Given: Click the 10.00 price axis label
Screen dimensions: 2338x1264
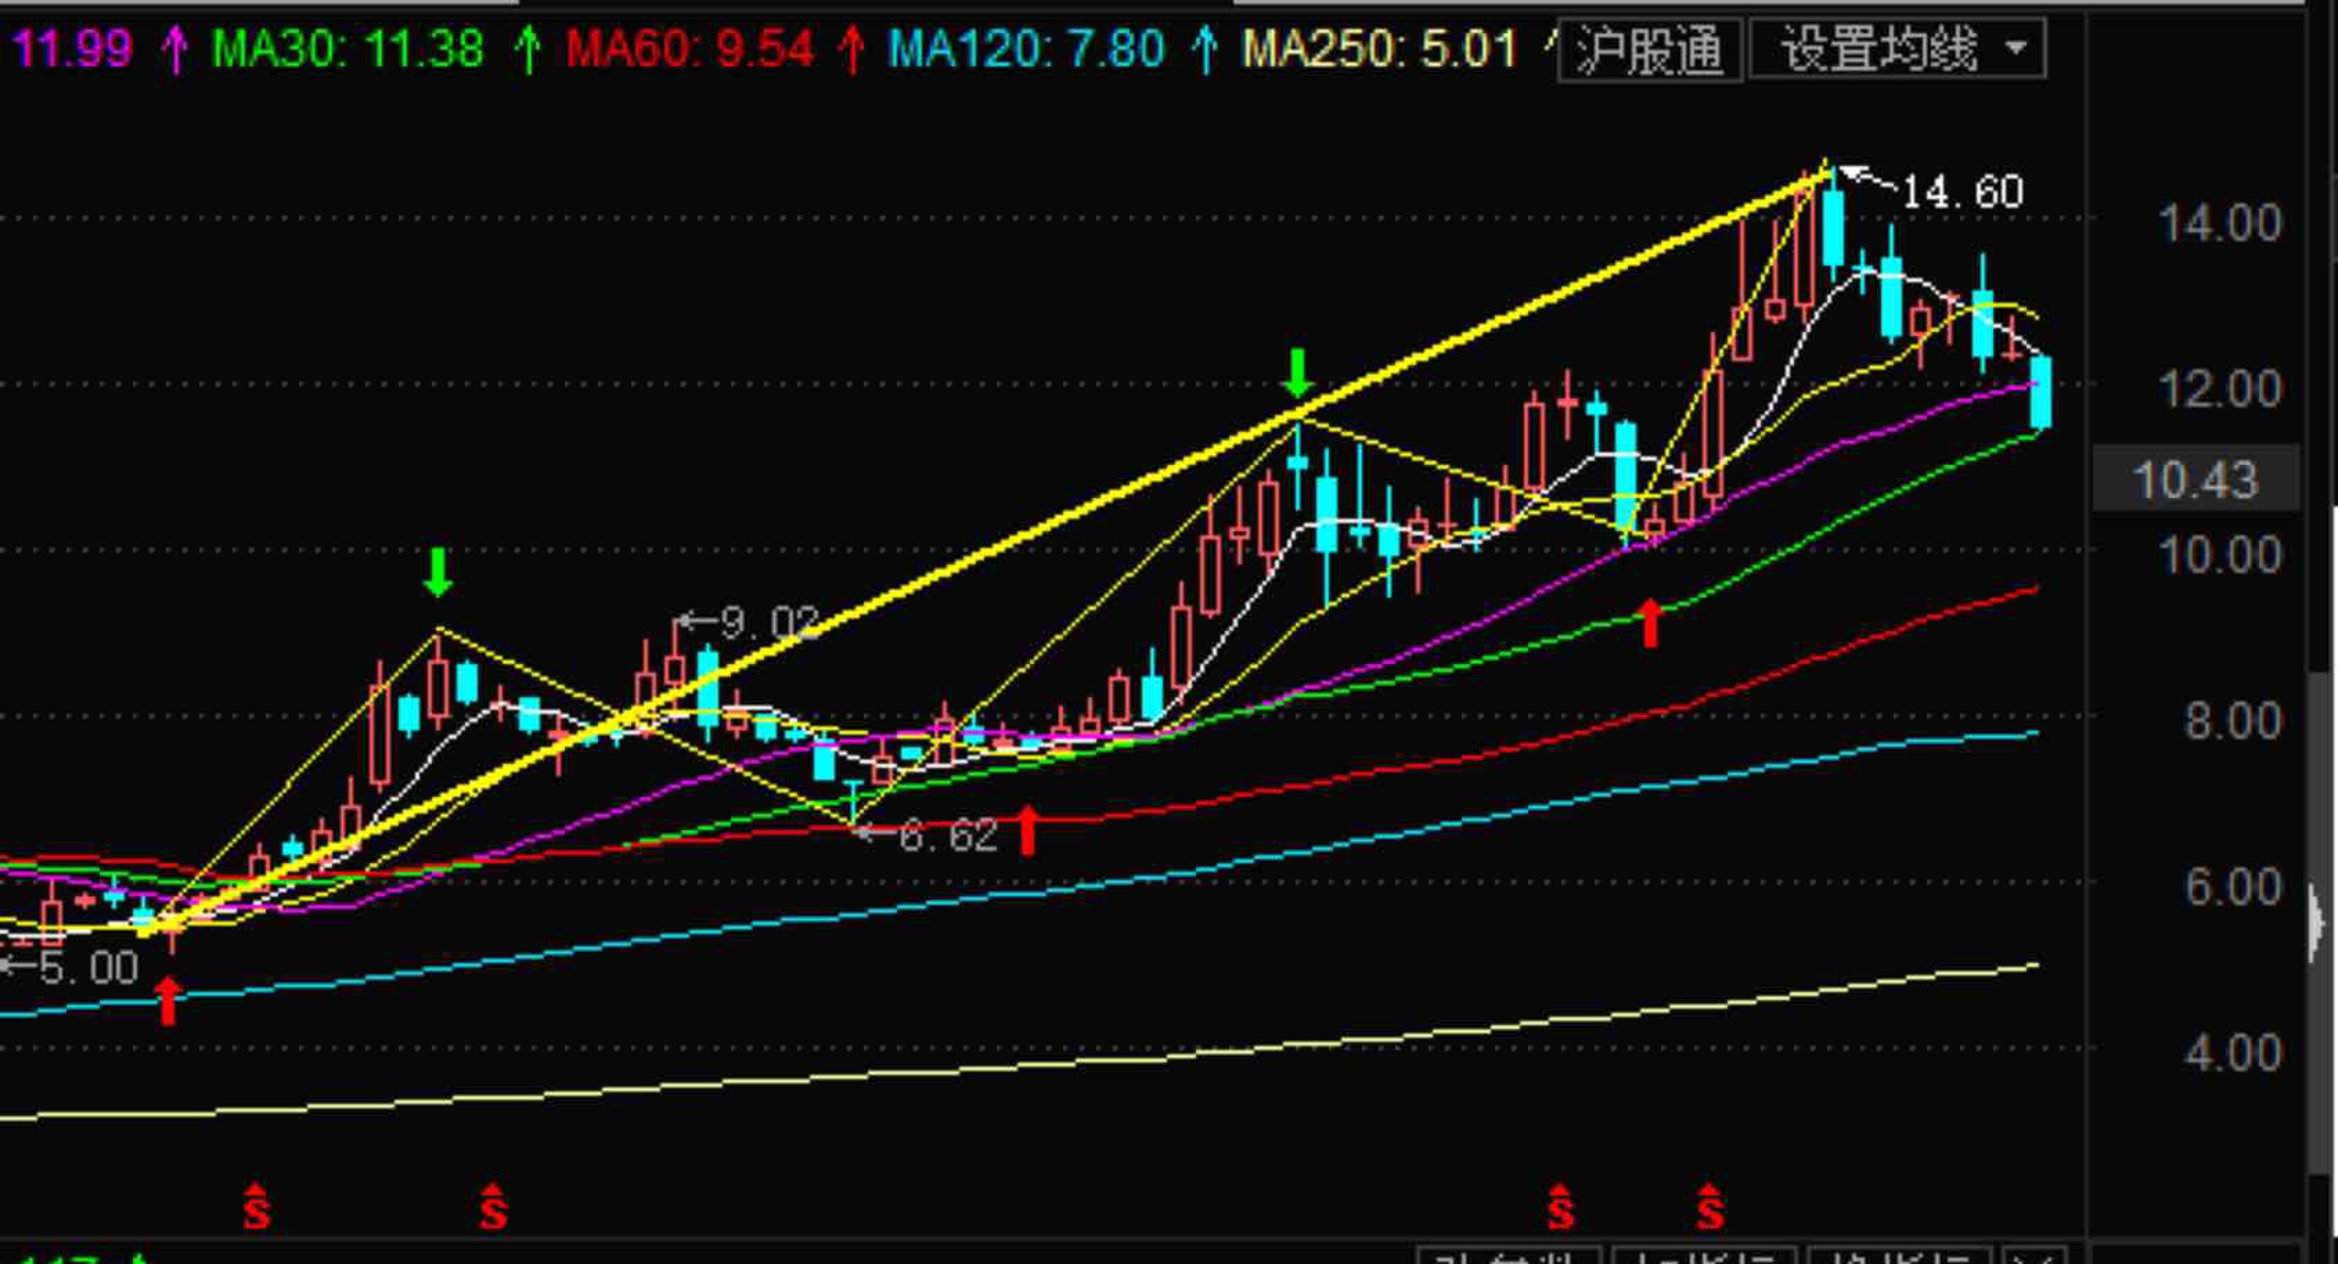Looking at the screenshot, I should (2220, 554).
